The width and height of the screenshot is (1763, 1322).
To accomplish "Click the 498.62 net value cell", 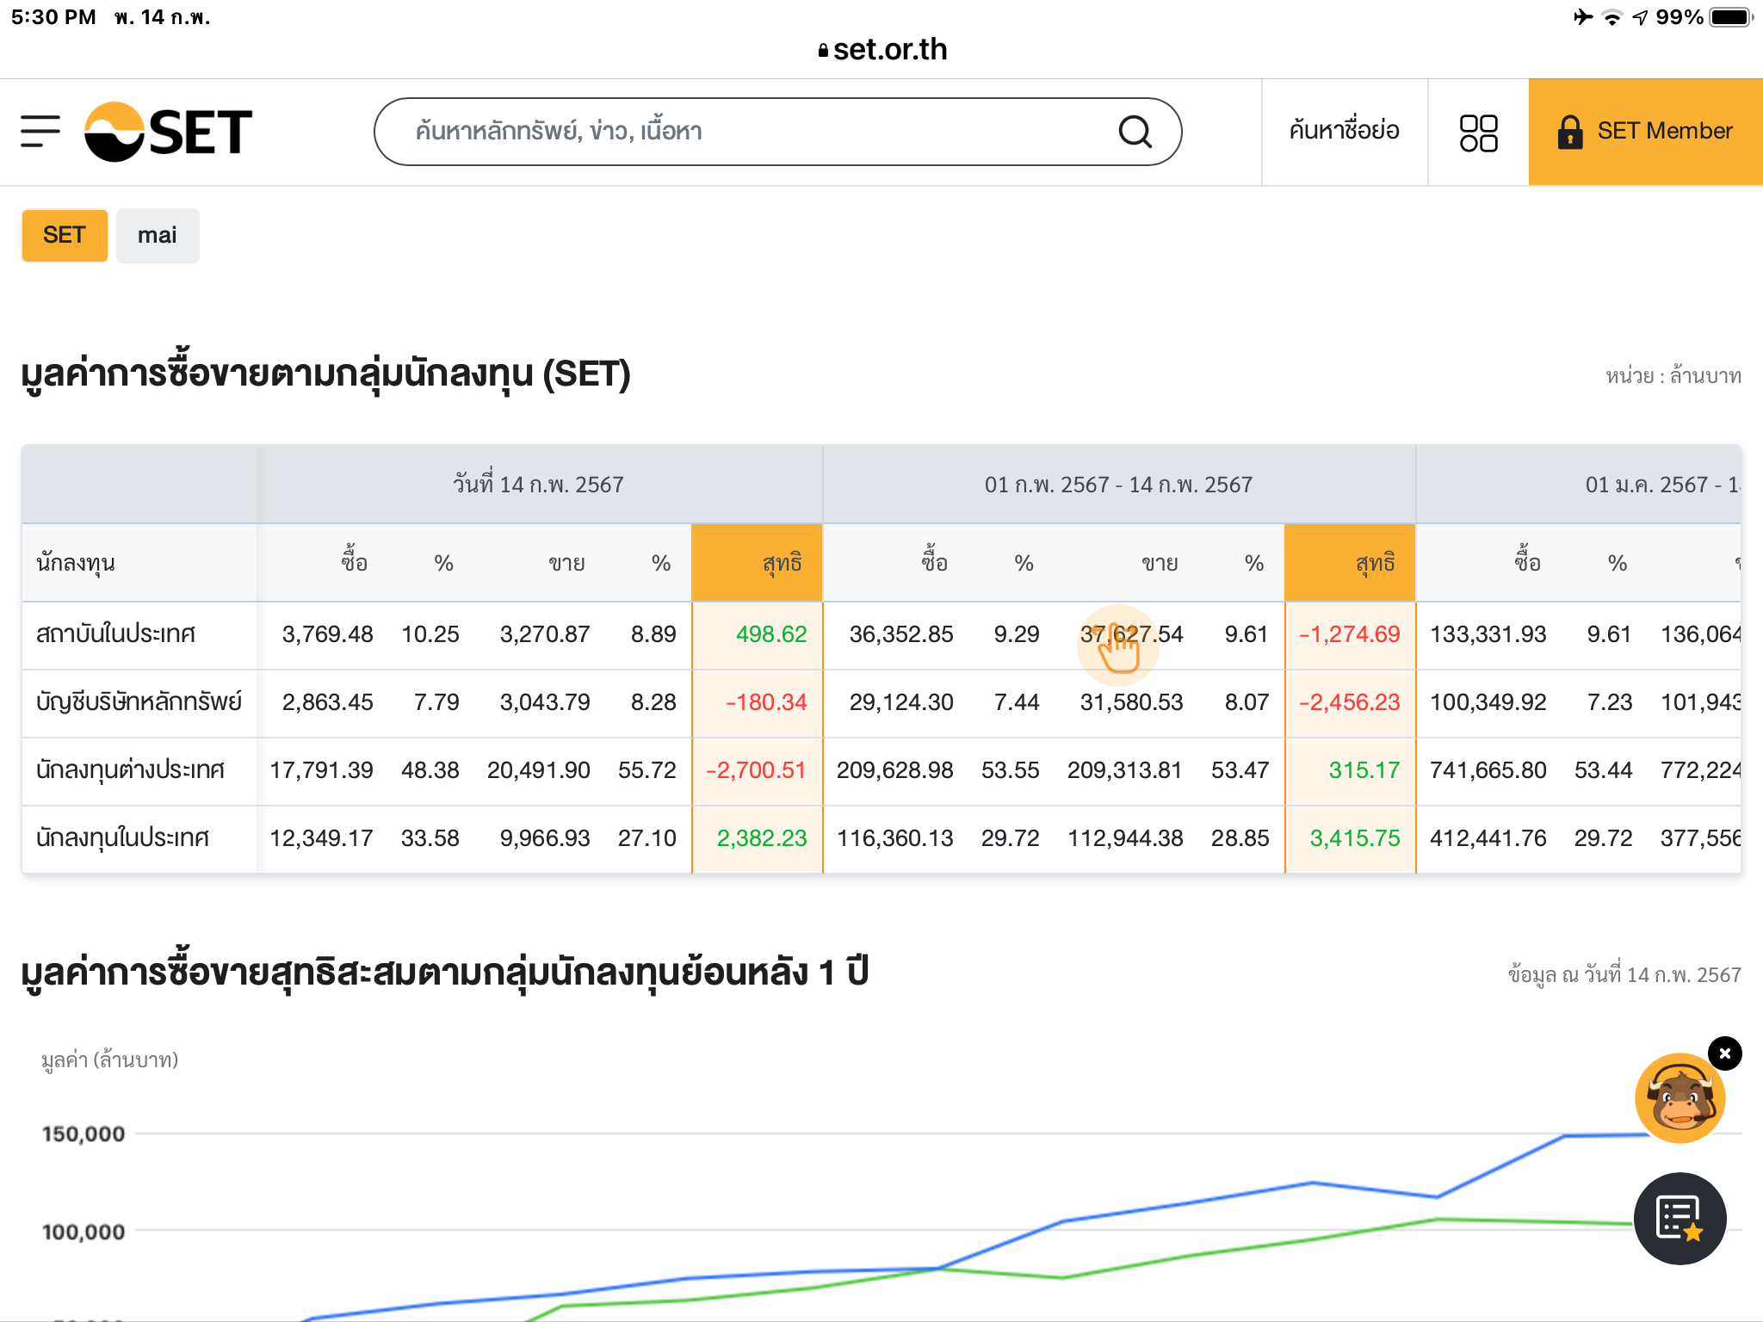I will 770,634.
